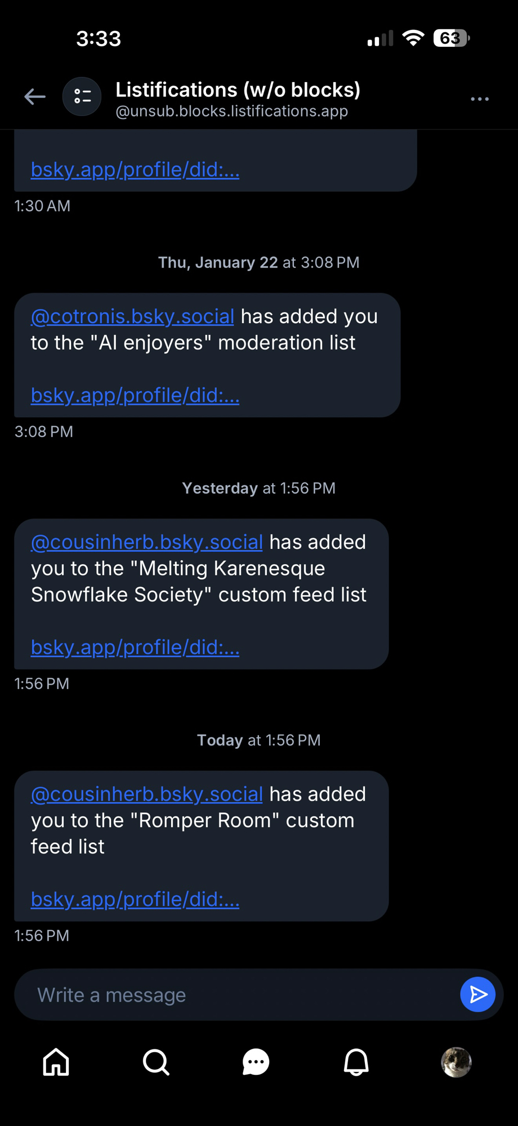Tap the battery indicator in the status bar
The height and width of the screenshot is (1126, 518).
(451, 38)
